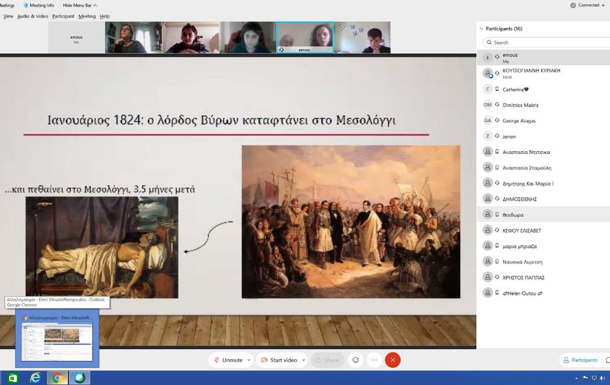Open Internet Explorer from the taskbar
Viewport: 610px width, 385px height.
(35, 378)
